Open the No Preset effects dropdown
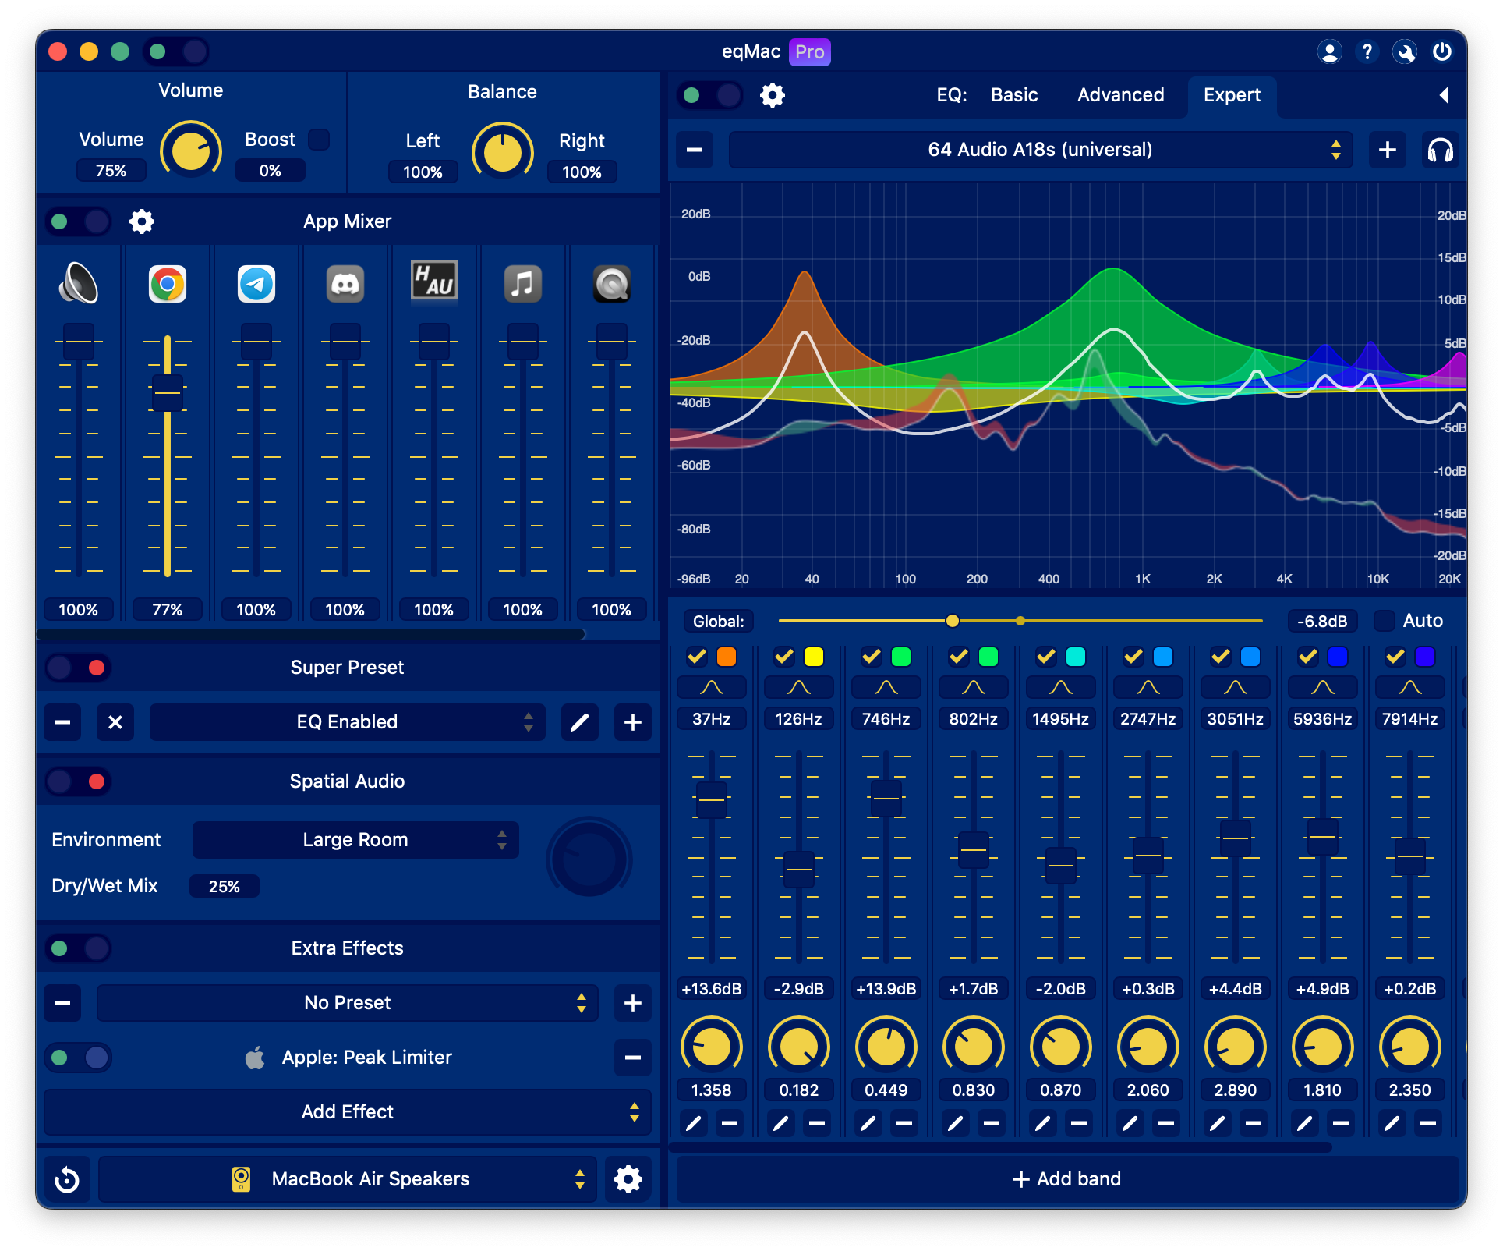1503x1251 pixels. point(348,1003)
